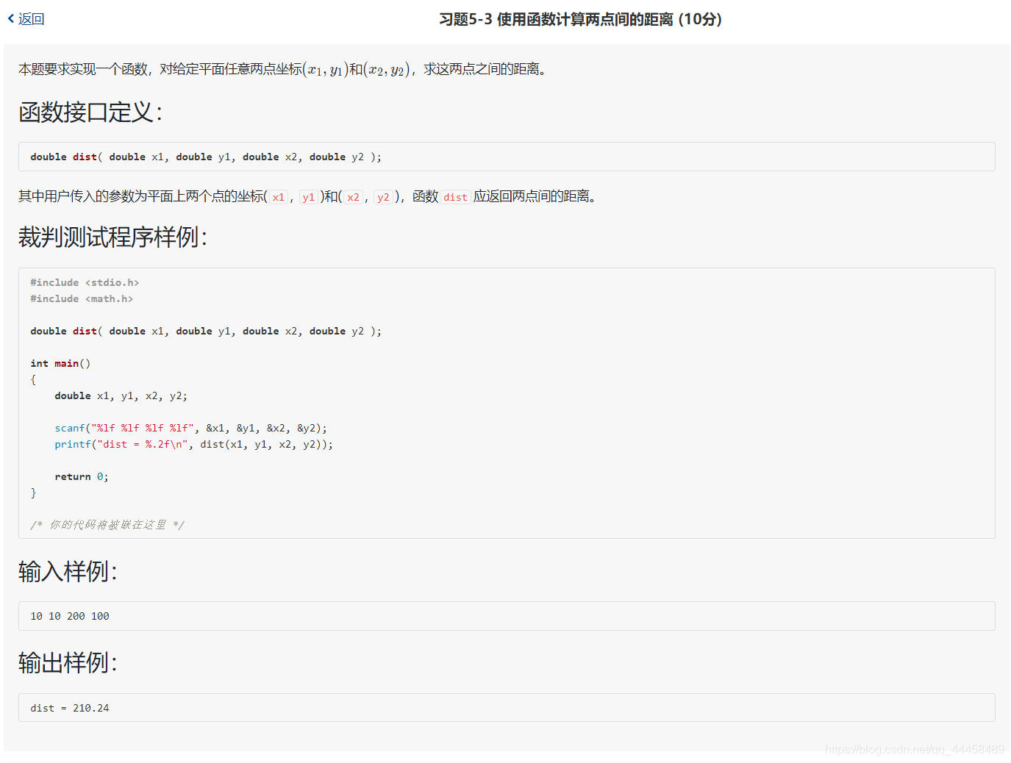Viewport: 1011px width, 763px height.
Task: Click the page title 习题5-3 使用函数计算两点间的距离
Action: pos(580,19)
